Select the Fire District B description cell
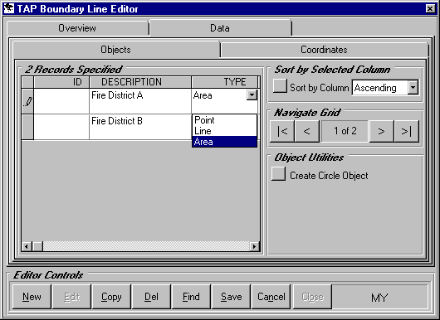Image resolution: width=440 pixels, height=320 pixels. [140, 127]
